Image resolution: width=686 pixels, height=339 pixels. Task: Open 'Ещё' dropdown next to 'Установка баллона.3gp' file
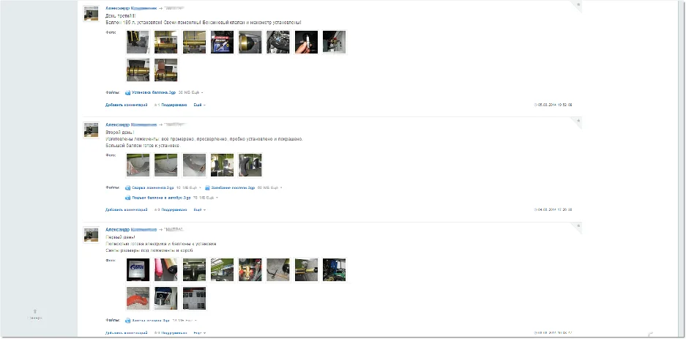pyautogui.click(x=198, y=93)
